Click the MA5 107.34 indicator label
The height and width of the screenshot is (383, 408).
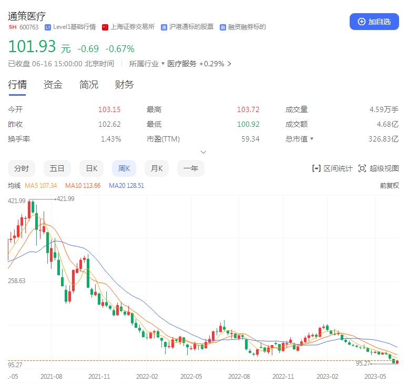pyautogui.click(x=41, y=186)
